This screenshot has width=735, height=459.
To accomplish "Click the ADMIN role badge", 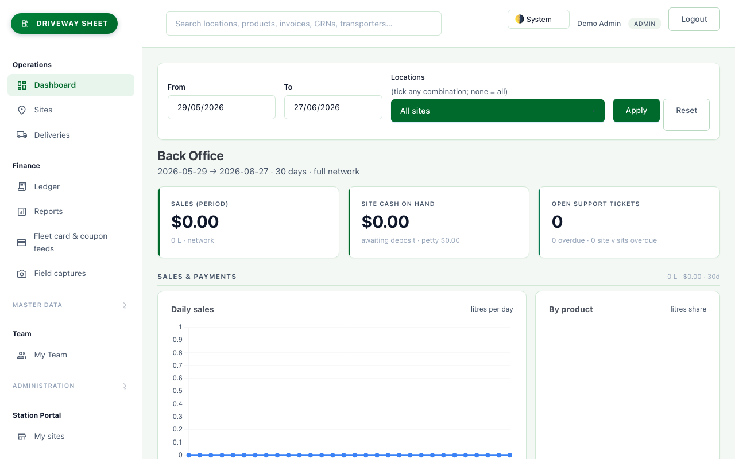I will 645,24.
